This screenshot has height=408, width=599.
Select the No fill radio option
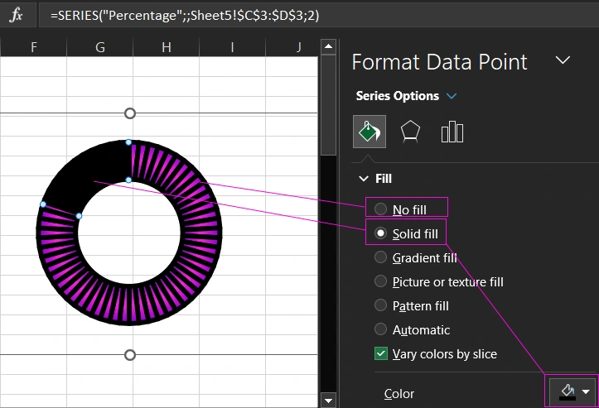click(381, 209)
